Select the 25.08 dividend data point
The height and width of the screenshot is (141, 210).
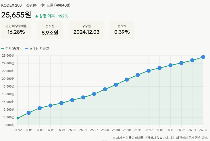[x=105, y=89]
